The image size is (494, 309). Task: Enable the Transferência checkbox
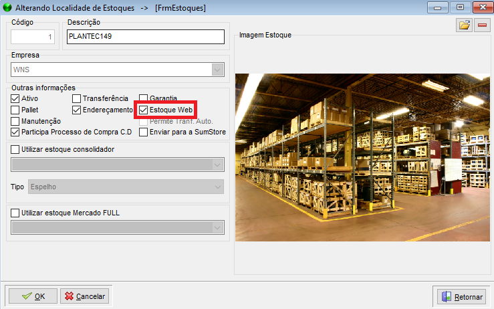(77, 99)
